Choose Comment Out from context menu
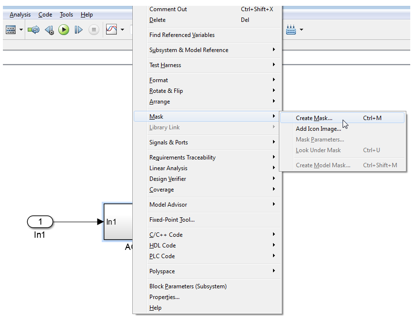 coord(207,9)
